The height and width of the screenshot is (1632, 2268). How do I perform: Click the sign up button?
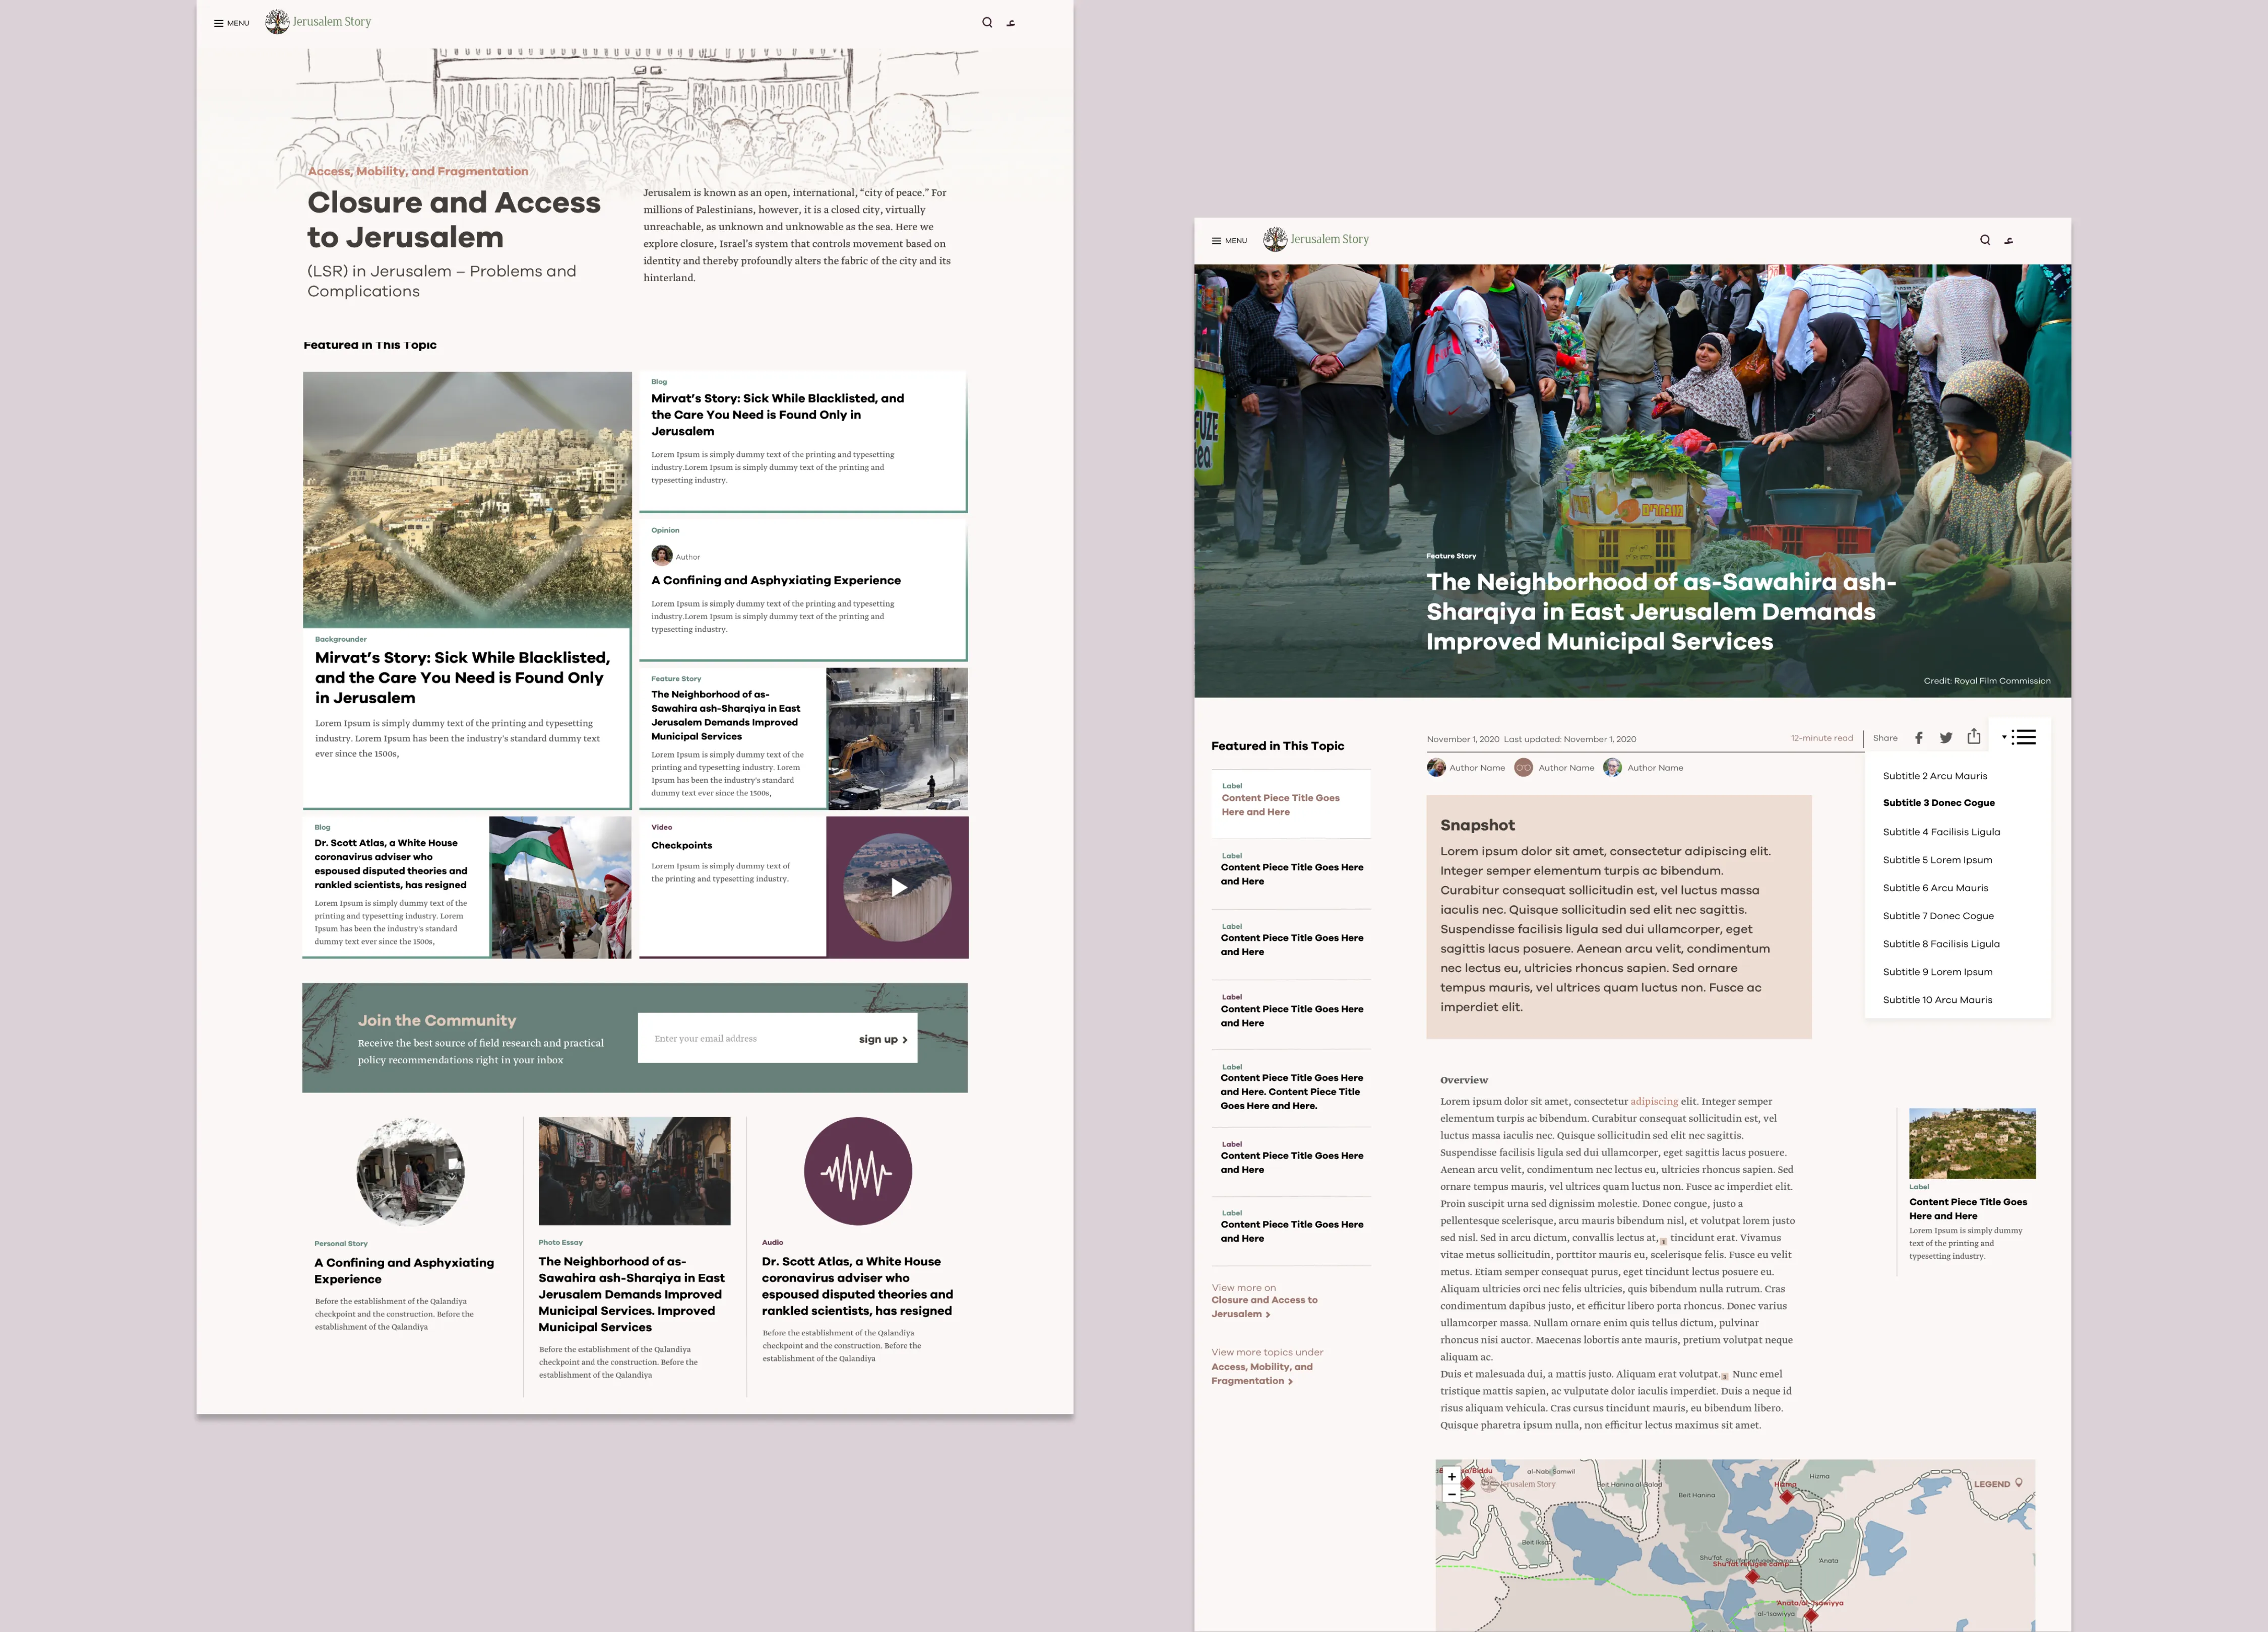pyautogui.click(x=883, y=1039)
